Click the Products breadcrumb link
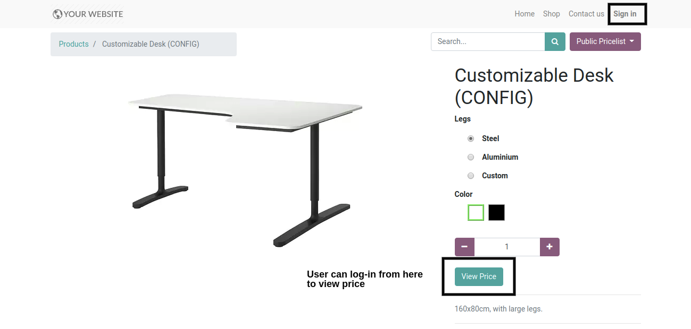Image resolution: width=691 pixels, height=329 pixels. [x=73, y=44]
